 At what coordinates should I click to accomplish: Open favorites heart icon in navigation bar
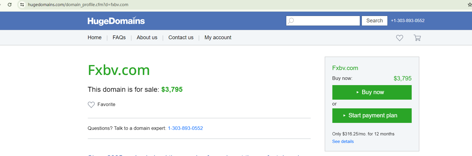399,38
